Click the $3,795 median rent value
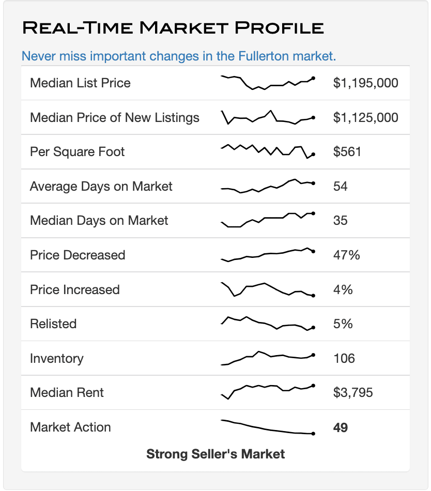 (353, 393)
